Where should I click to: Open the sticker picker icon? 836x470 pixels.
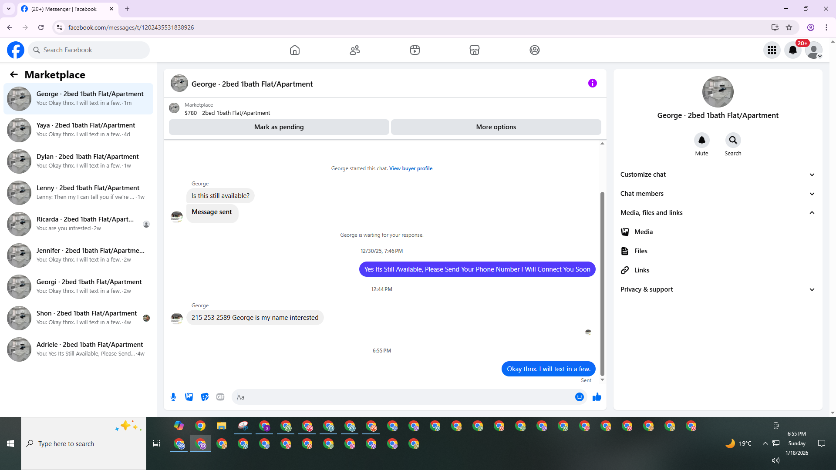pos(205,397)
